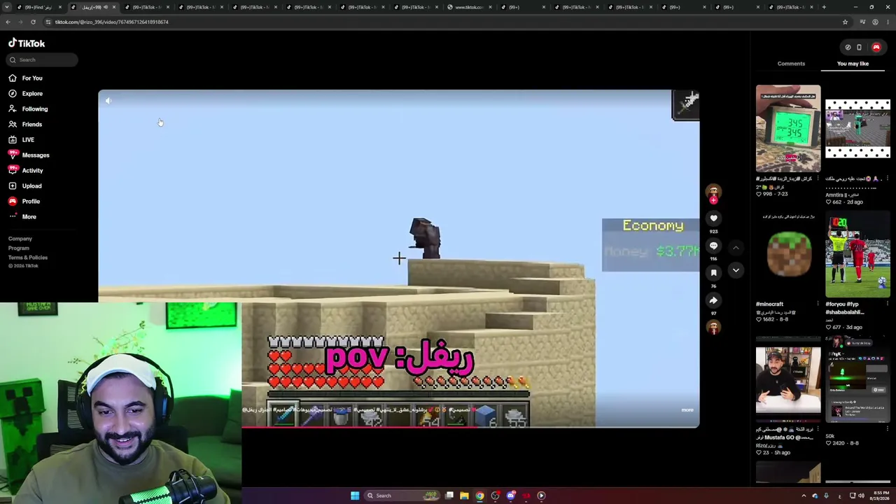Bookmark this page with the star icon
The height and width of the screenshot is (504, 896).
[845, 22]
